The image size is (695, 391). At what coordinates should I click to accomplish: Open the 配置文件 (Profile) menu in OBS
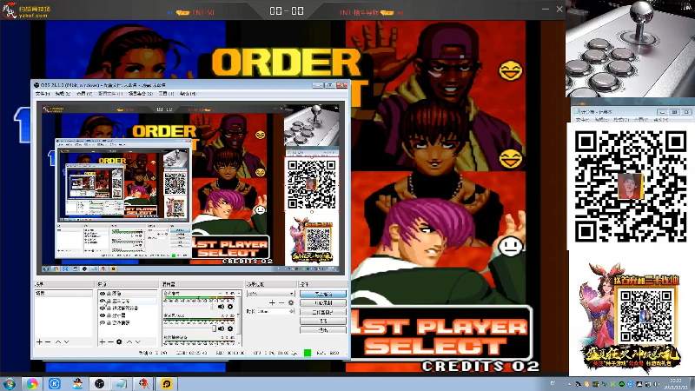pyautogui.click(x=110, y=94)
